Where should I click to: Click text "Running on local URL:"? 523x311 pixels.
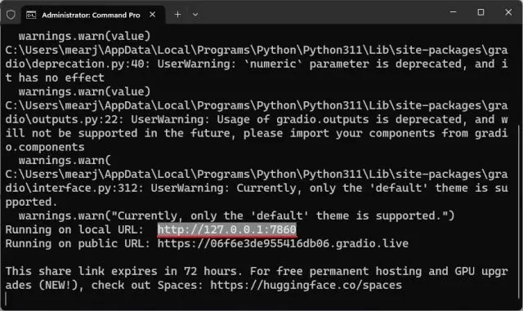click(x=74, y=229)
